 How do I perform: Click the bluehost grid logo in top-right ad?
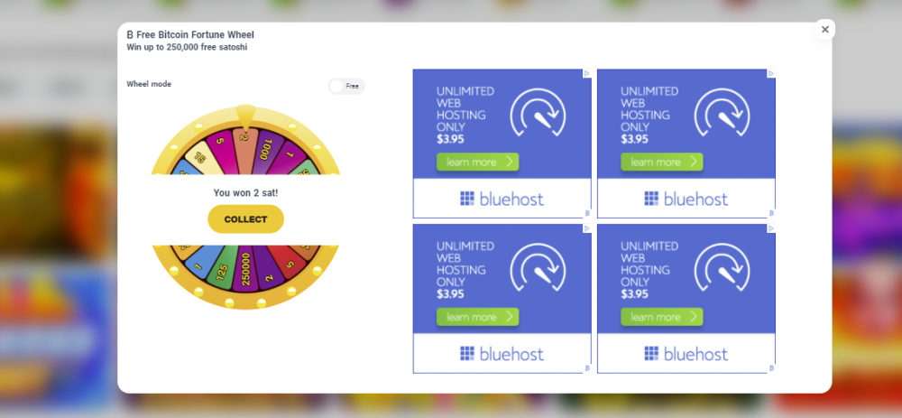[x=651, y=199]
